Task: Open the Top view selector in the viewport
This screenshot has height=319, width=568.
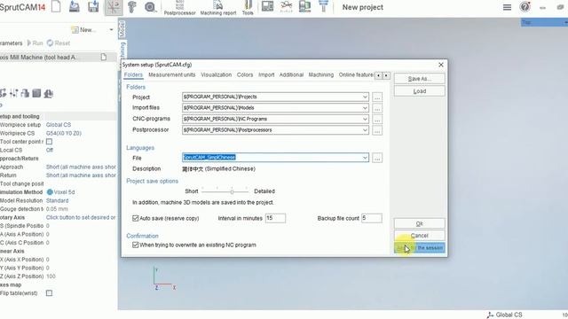Action: 544,22
